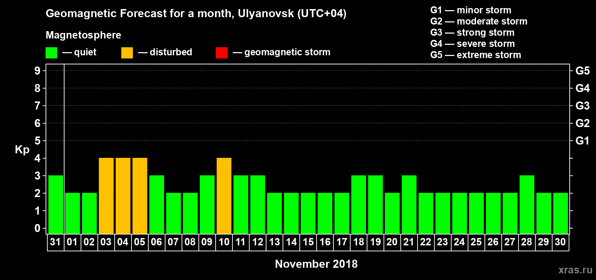This screenshot has height=280, width=596.
Task: Click the '— quiet' legend label
Action: 79,52
